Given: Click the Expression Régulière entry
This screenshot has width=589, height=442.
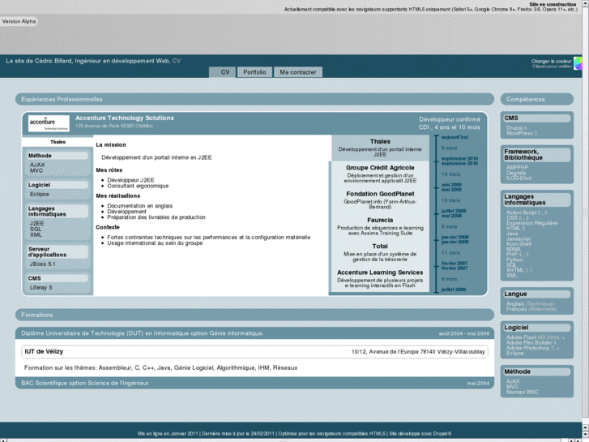Looking at the screenshot, I should (x=531, y=223).
